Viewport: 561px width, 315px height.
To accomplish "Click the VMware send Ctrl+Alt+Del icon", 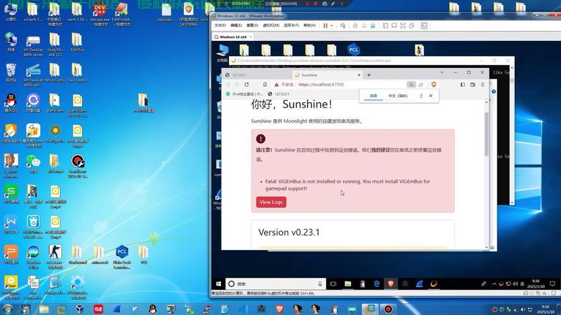I will (343, 26).
